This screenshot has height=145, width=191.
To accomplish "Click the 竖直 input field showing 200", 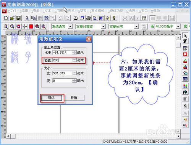I will 63,60.
